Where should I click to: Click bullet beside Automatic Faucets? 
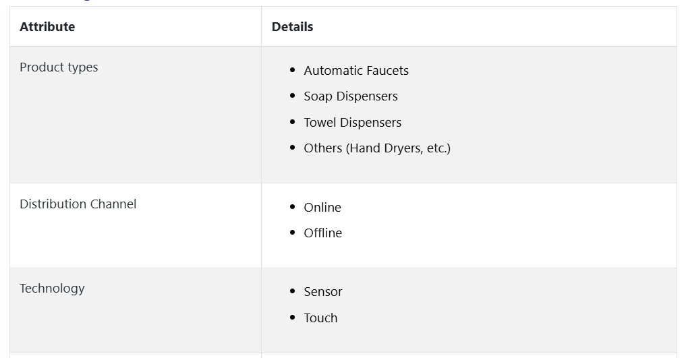pos(292,69)
